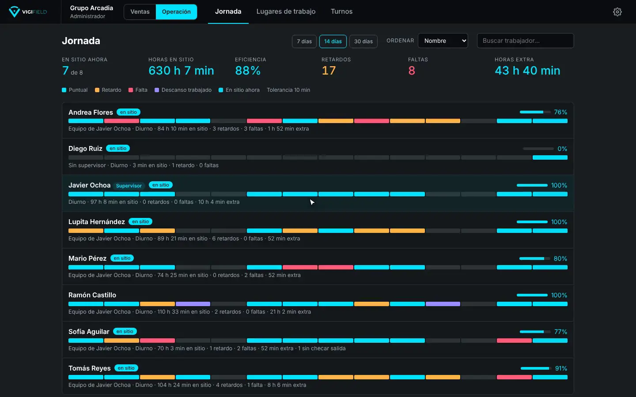This screenshot has height=397, width=636.
Task: Click Supervisor badge next to Javier Ochoa
Action: (129, 186)
